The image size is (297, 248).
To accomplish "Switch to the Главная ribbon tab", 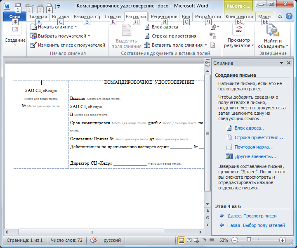I will (x=38, y=17).
